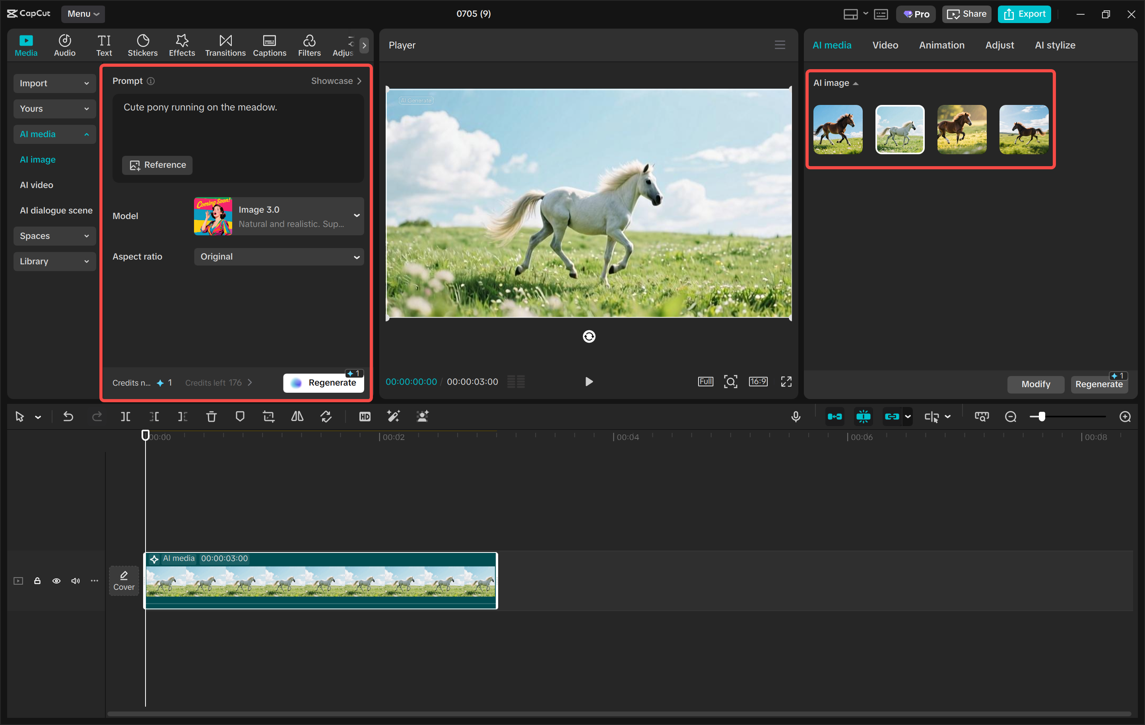Open the Menu in the top bar
This screenshot has width=1145, height=725.
[83, 14]
